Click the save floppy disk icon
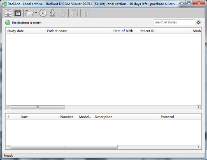 (x=74, y=13)
